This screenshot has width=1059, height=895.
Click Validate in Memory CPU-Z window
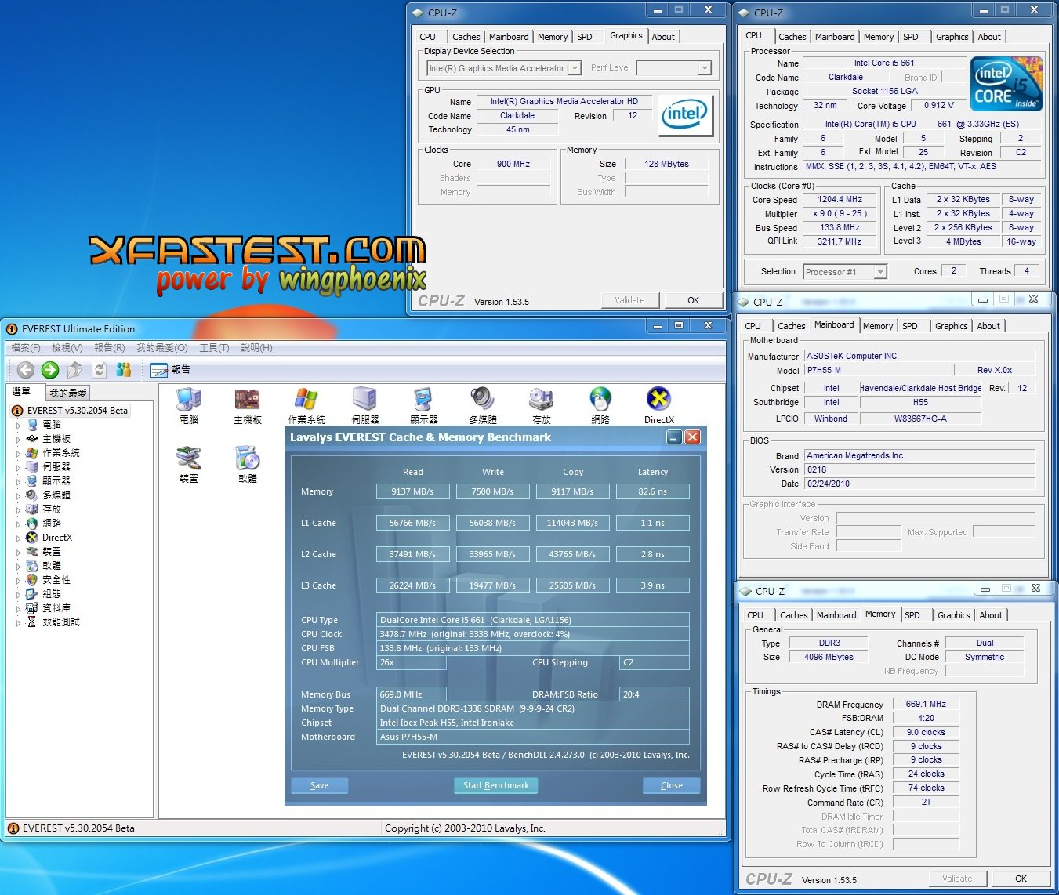click(x=957, y=879)
